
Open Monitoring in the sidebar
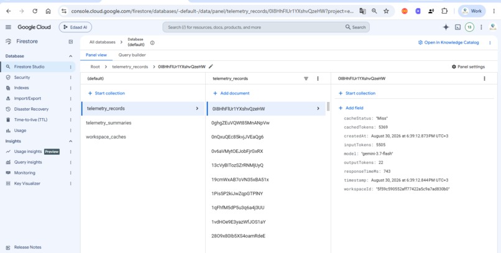[x=25, y=173]
